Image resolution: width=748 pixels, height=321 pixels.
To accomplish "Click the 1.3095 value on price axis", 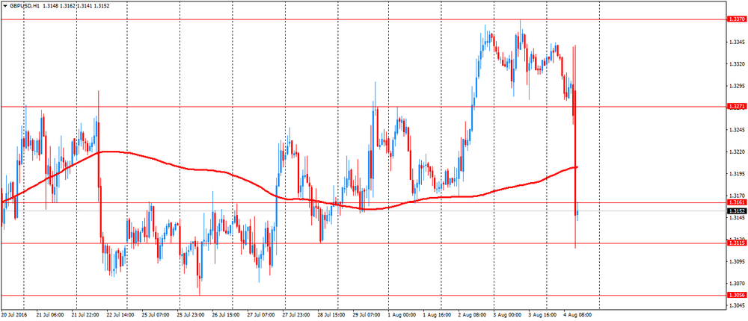I will coord(737,261).
